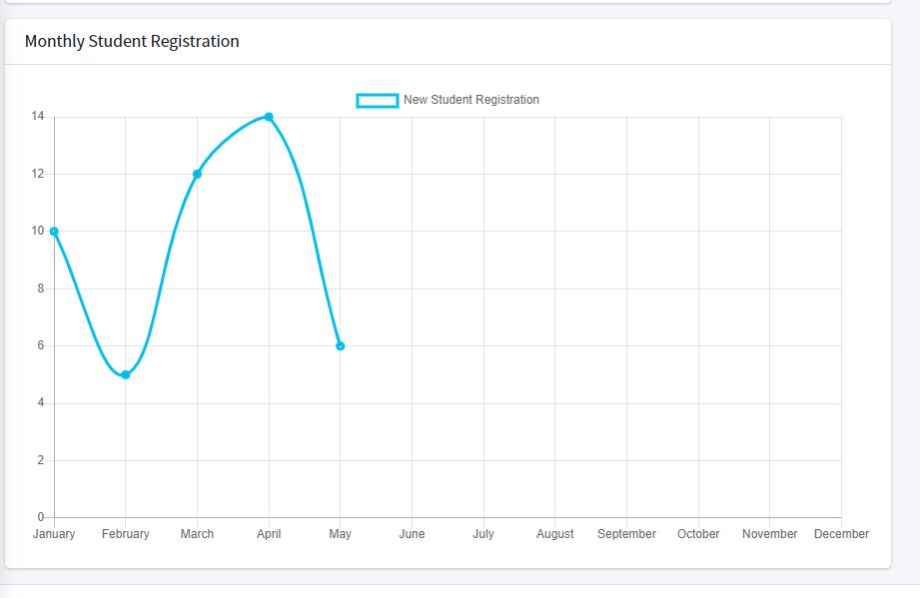
Task: Click the September x-axis label
Action: point(626,534)
